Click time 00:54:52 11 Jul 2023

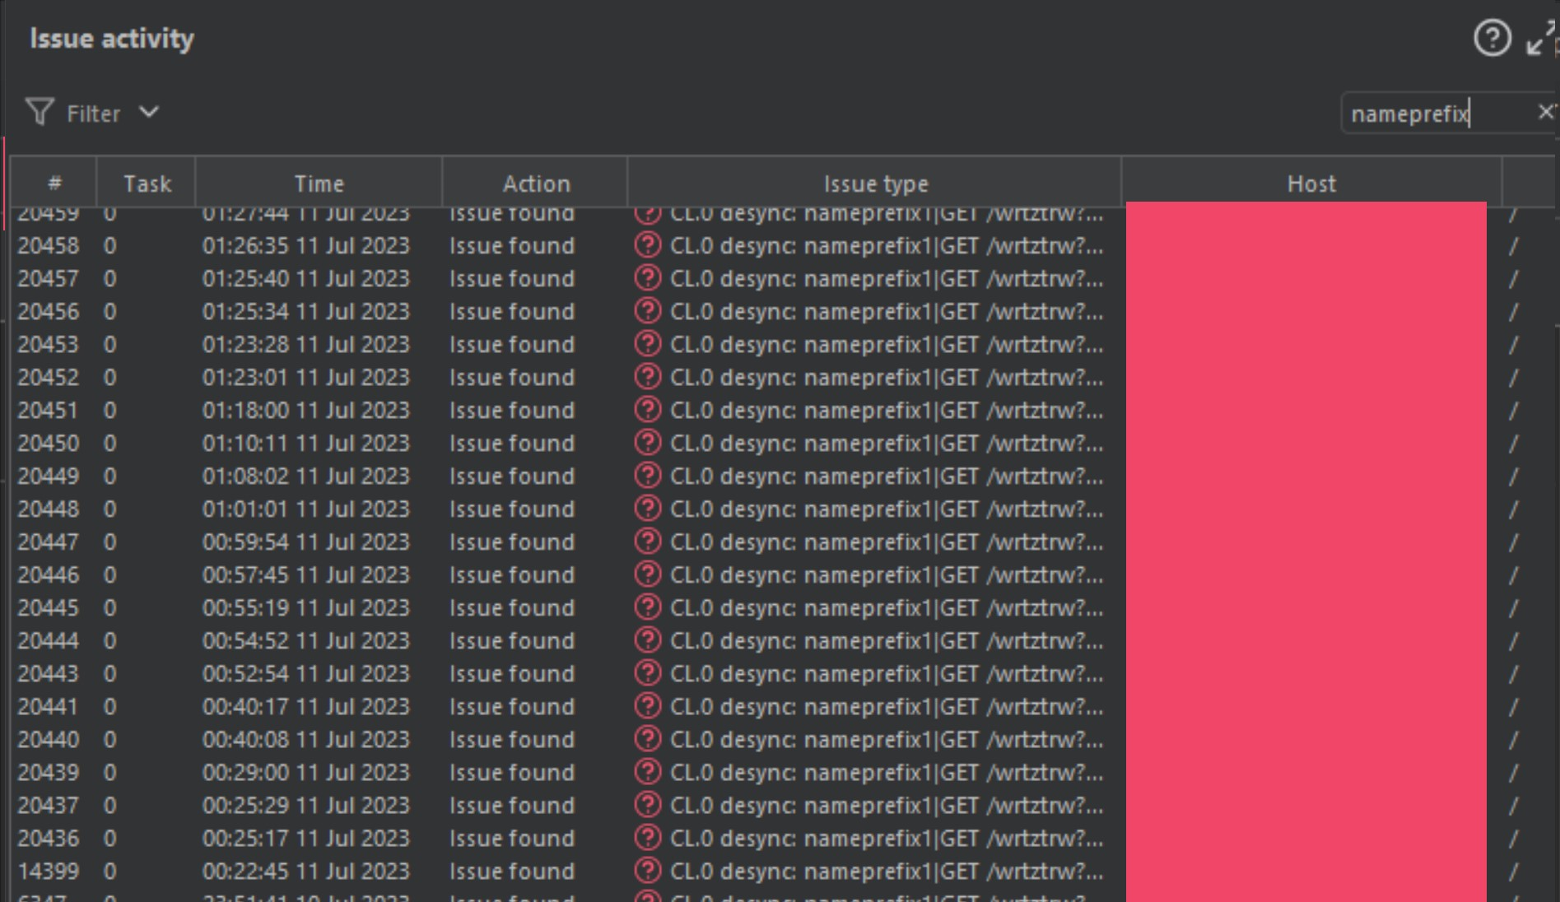coord(306,640)
